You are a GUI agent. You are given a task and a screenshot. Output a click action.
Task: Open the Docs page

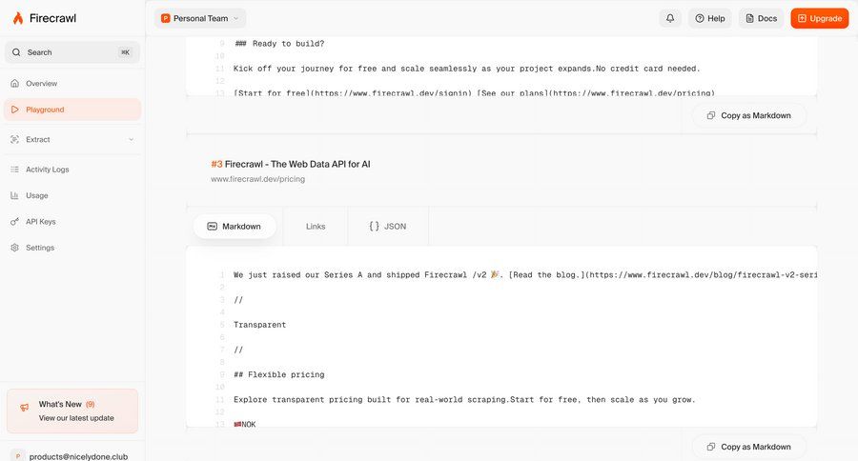761,18
